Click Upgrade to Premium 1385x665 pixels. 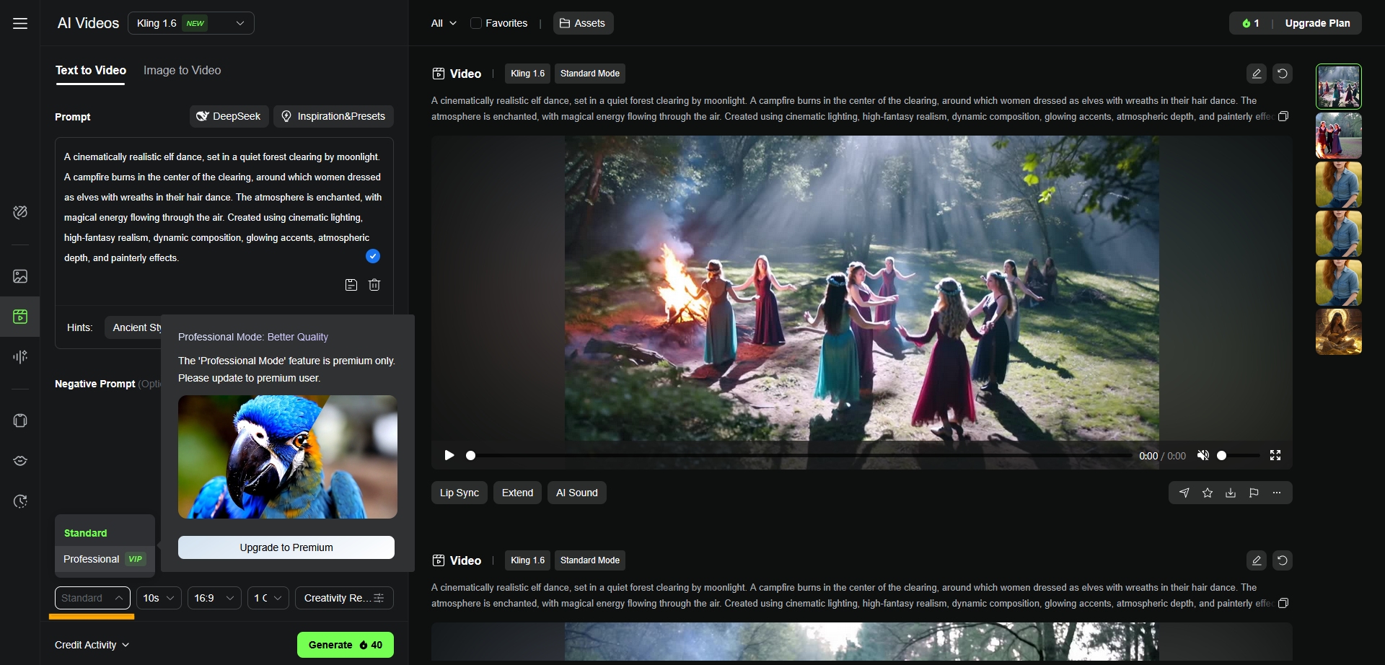(x=286, y=547)
